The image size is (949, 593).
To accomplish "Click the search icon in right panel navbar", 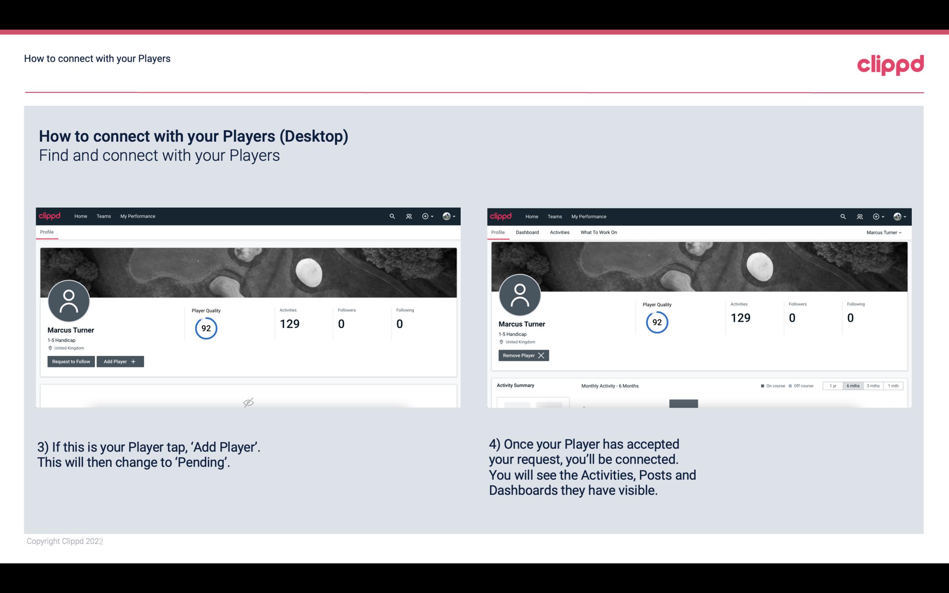I will point(842,216).
